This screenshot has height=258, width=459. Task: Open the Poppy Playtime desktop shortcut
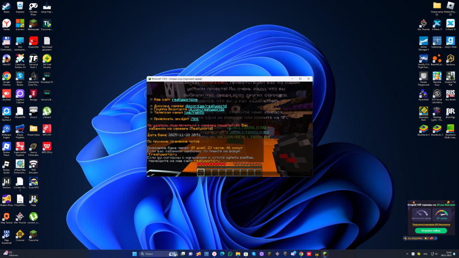point(20,131)
